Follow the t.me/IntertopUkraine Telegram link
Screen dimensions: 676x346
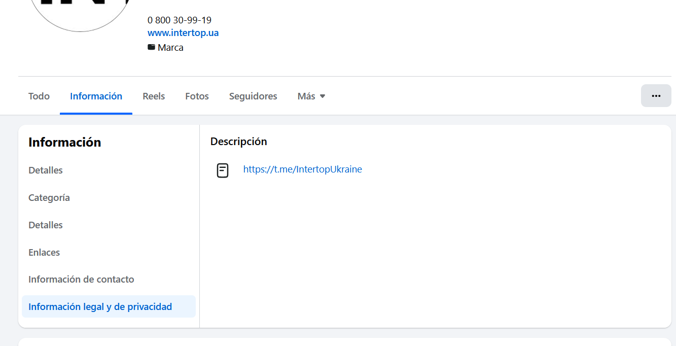tap(303, 169)
